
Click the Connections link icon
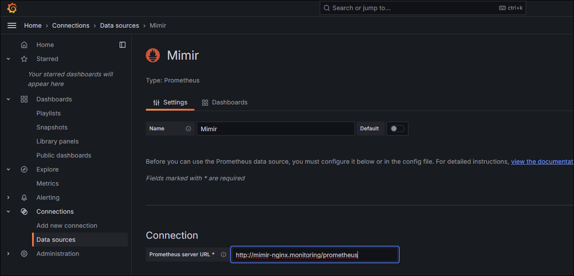point(24,211)
